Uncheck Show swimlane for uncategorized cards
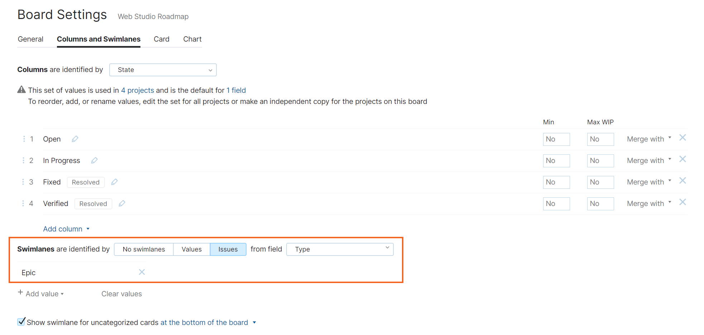Screen dimensions: 704x335 21,322
